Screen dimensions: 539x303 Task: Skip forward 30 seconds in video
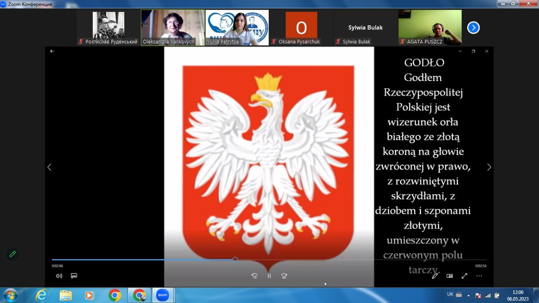284,276
